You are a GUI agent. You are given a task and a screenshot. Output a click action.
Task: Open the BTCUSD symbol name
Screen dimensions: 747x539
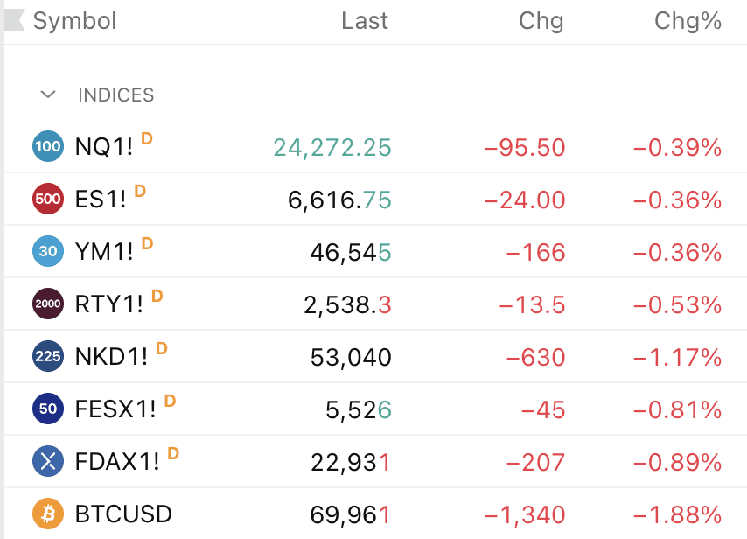coord(123,514)
